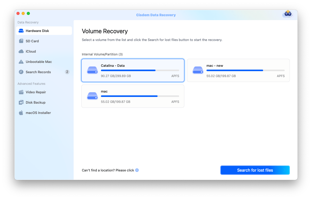This screenshot has width=312, height=199.
Task: Select the Hardware Disk sidebar icon
Action: pyautogui.click(x=21, y=31)
